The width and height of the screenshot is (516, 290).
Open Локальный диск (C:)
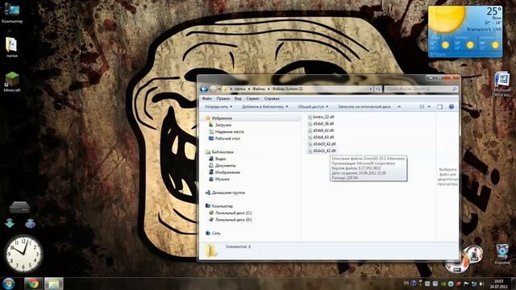pos(233,213)
